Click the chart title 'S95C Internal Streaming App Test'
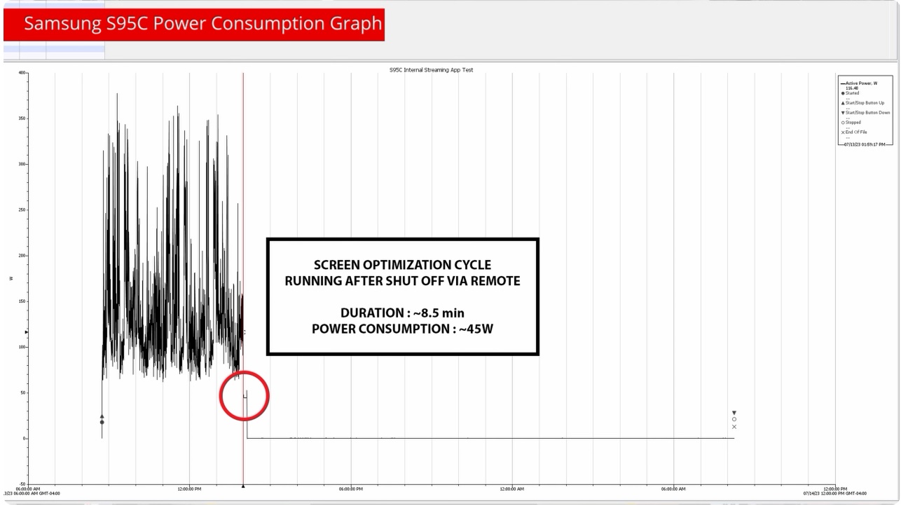901x506 pixels. (432, 70)
